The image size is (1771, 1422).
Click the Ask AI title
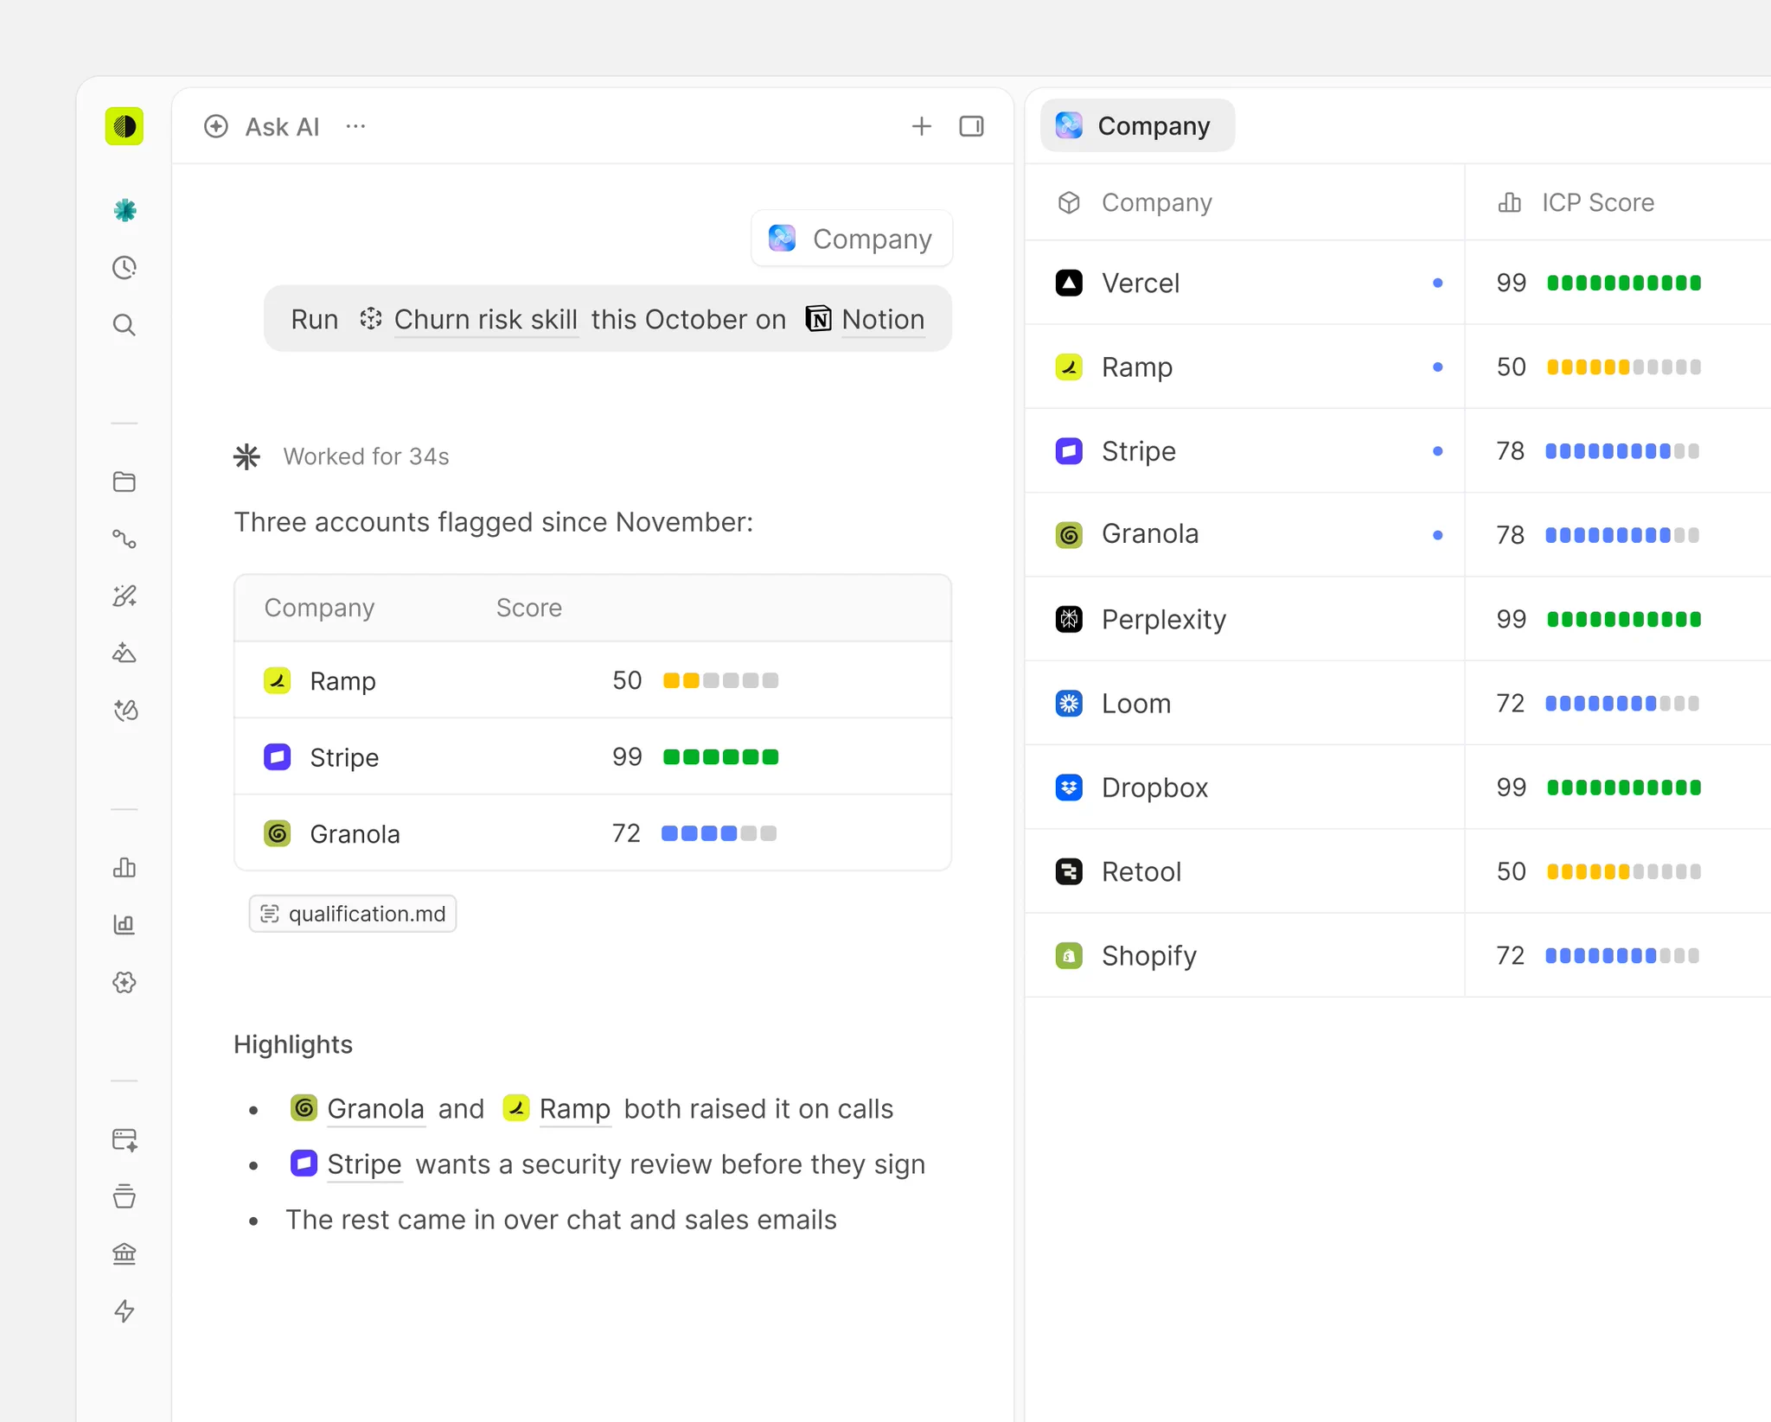tap(282, 127)
